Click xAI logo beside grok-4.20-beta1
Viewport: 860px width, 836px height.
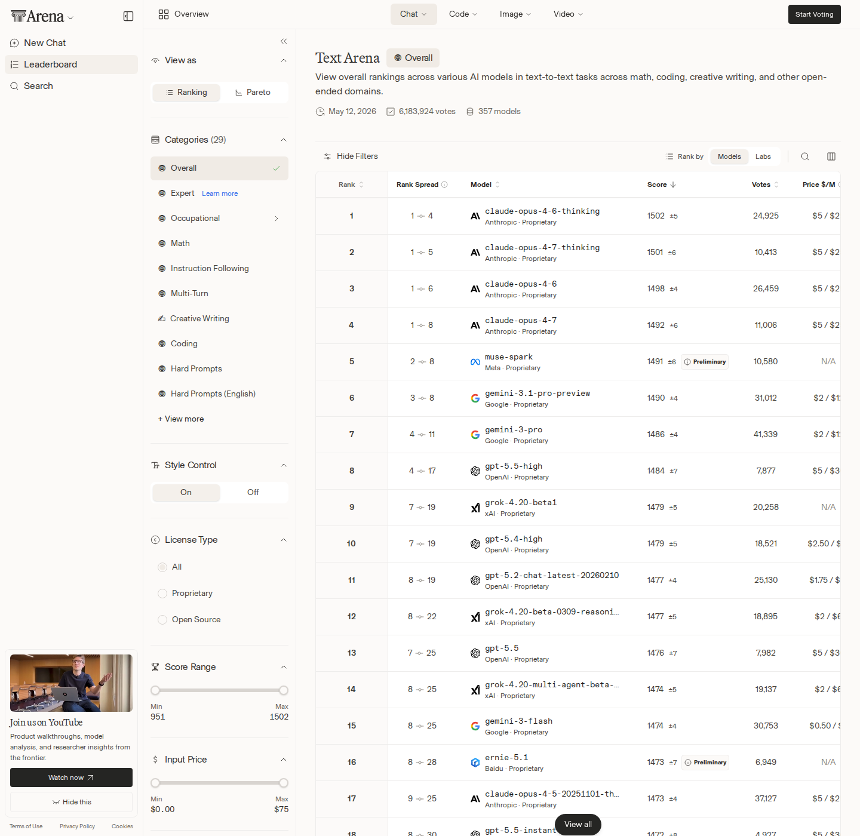tap(475, 508)
